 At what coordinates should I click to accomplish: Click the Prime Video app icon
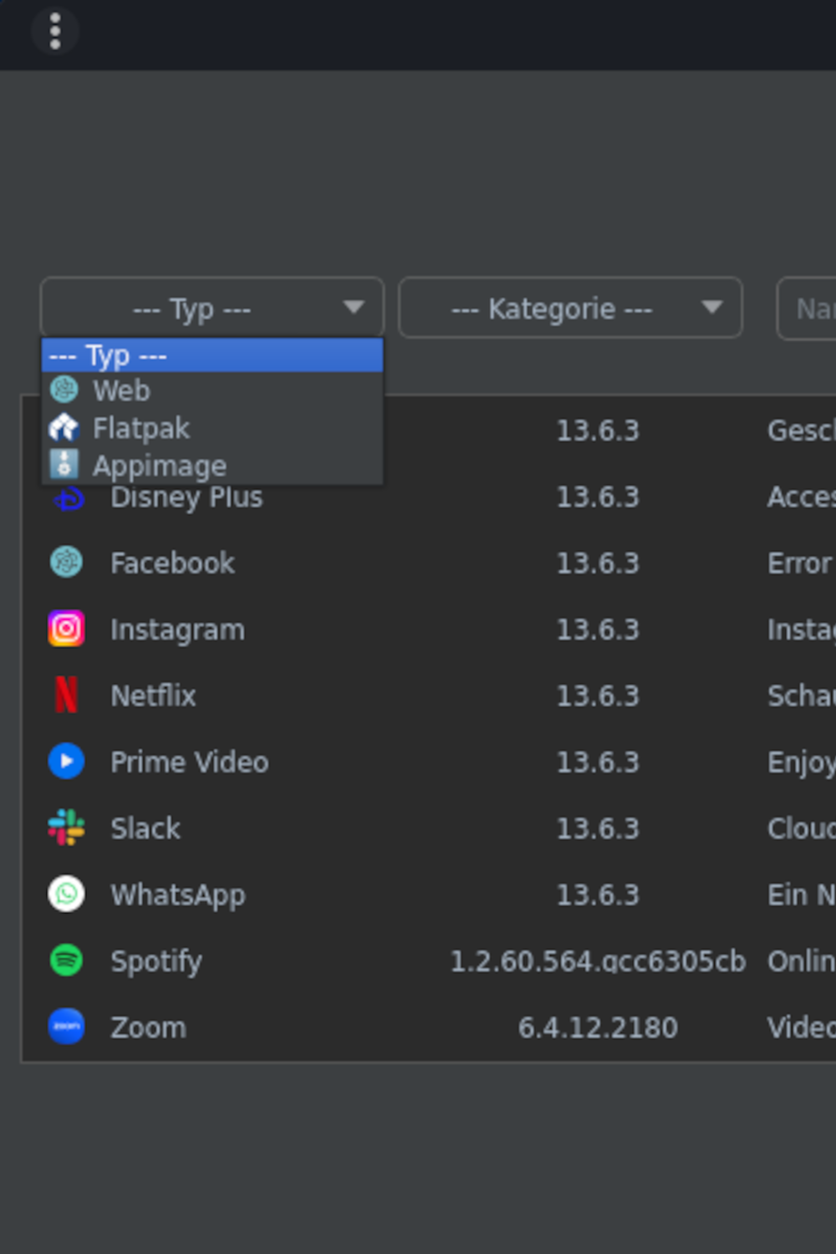coord(66,762)
